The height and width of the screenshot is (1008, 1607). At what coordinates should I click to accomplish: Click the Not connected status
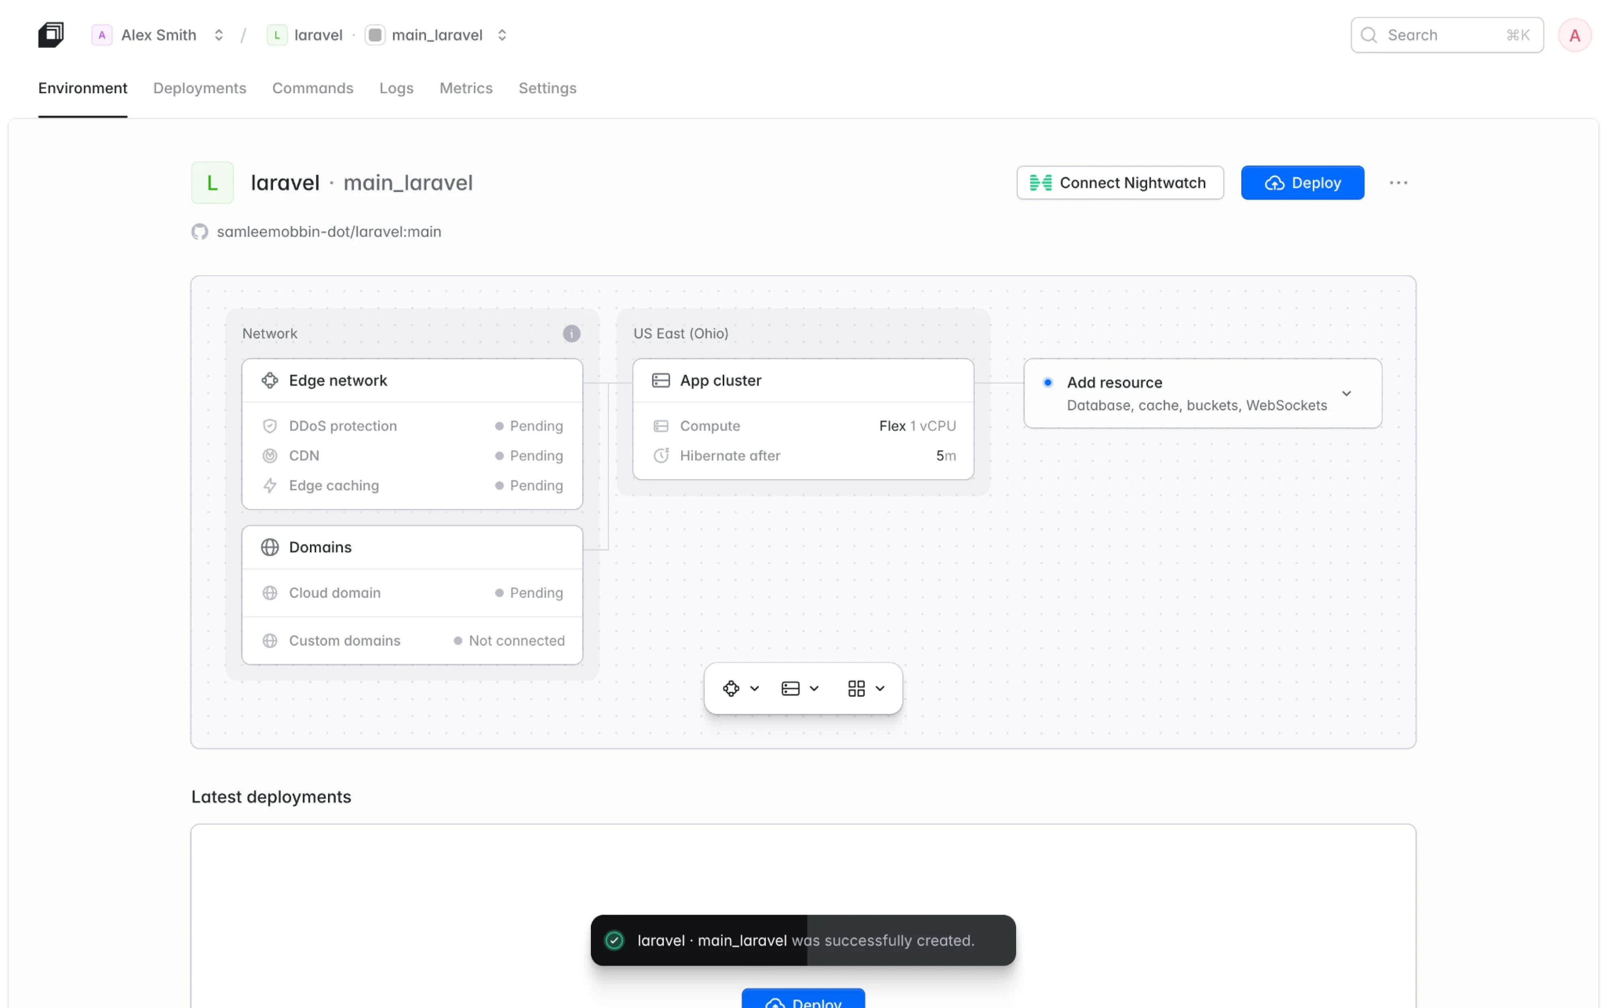coord(508,641)
